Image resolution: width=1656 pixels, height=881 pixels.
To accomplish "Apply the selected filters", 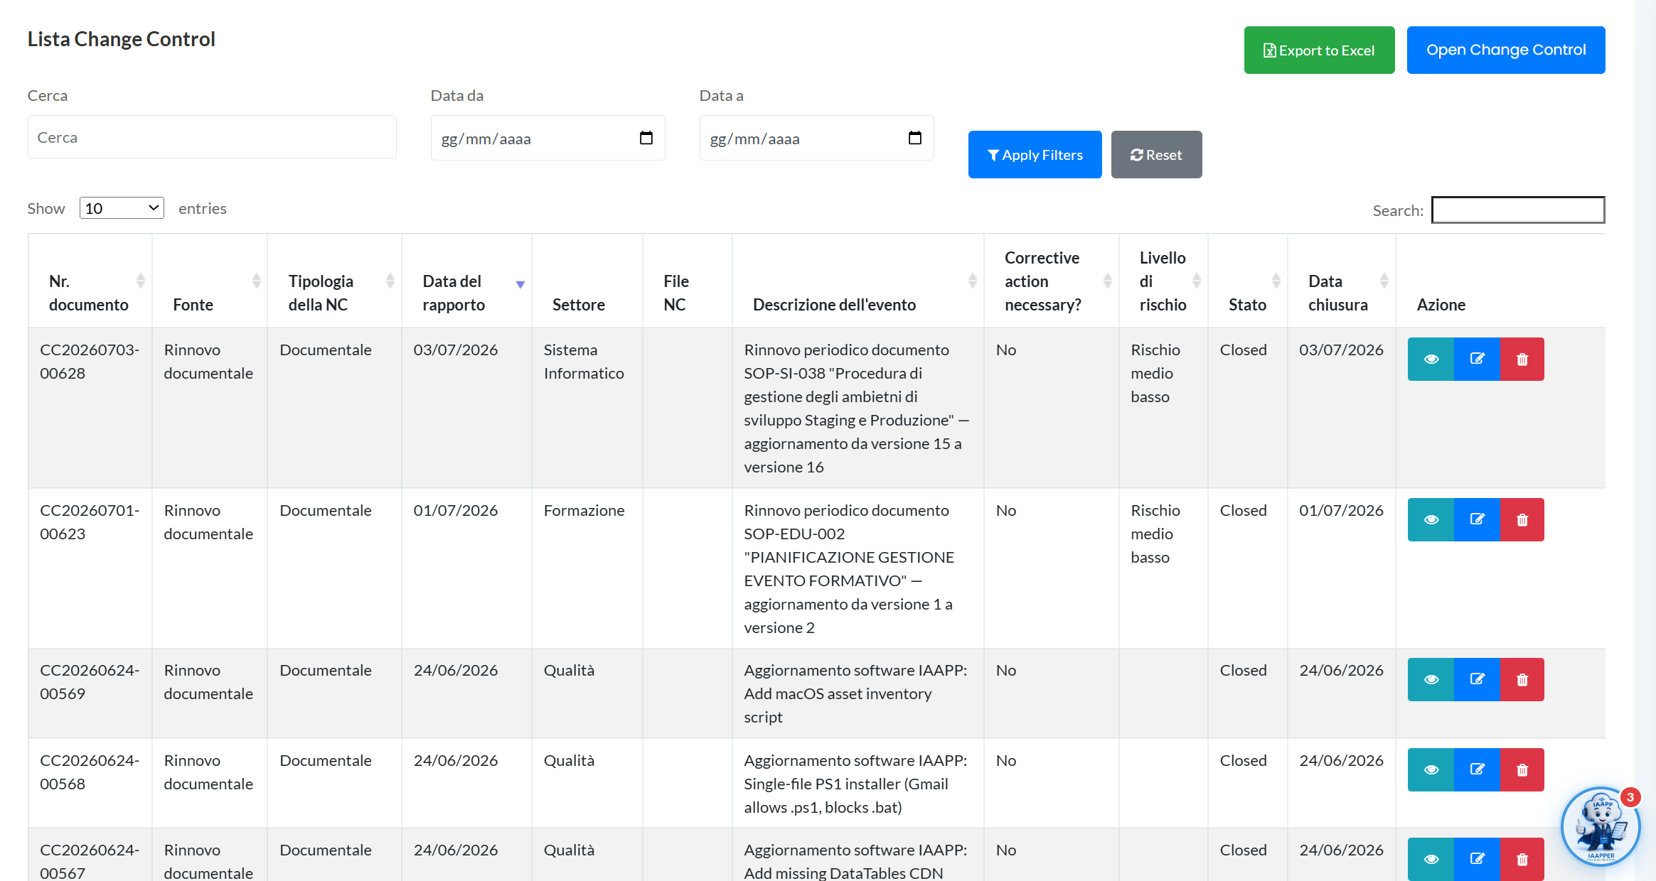I will tap(1035, 154).
